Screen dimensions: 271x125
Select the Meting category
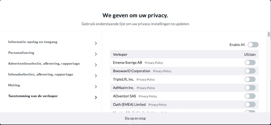tap(14, 85)
